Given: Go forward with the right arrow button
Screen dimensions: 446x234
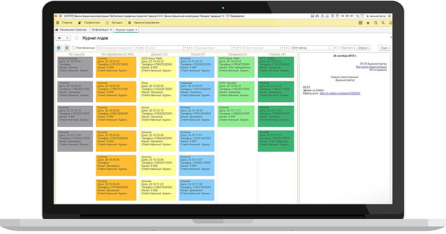Looking at the screenshot, I should (67, 38).
